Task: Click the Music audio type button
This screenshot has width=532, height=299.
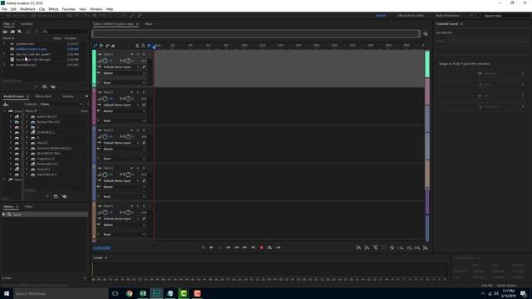Action: (x=482, y=85)
